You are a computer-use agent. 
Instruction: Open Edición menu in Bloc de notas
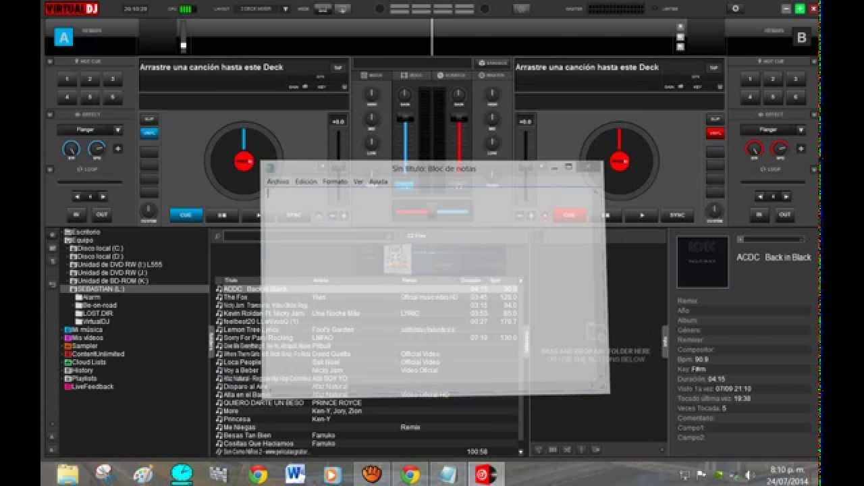[306, 182]
